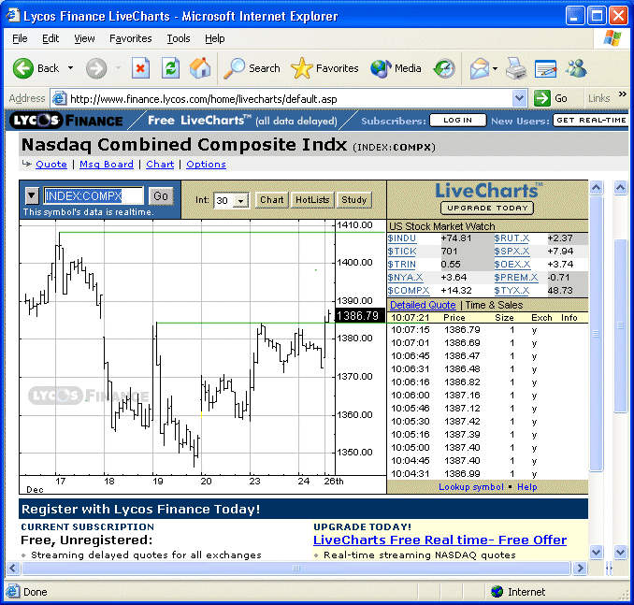634x605 pixels.
Task: Open the Favorites star toolbar button
Action: click(324, 68)
